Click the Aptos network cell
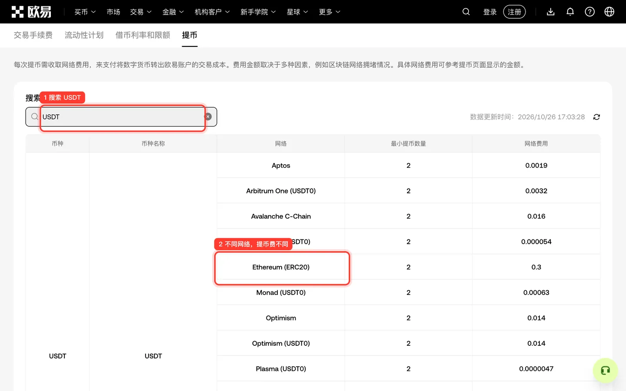 pos(281,166)
